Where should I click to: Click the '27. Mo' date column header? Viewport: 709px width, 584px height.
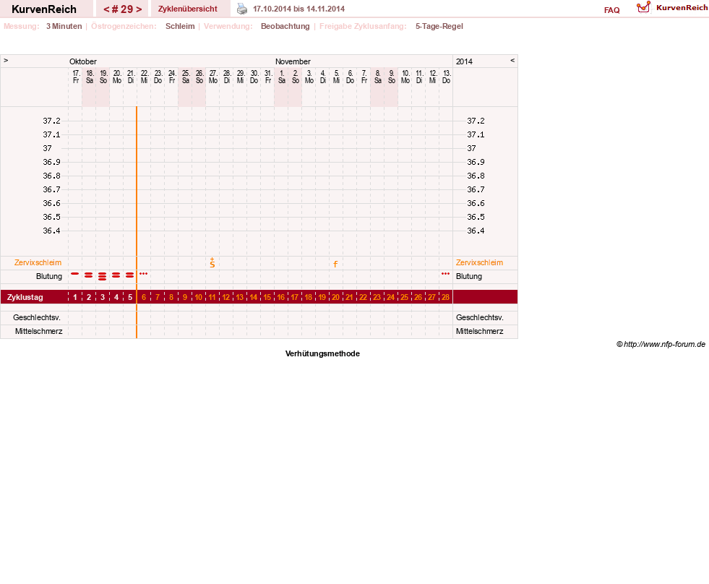(x=213, y=77)
